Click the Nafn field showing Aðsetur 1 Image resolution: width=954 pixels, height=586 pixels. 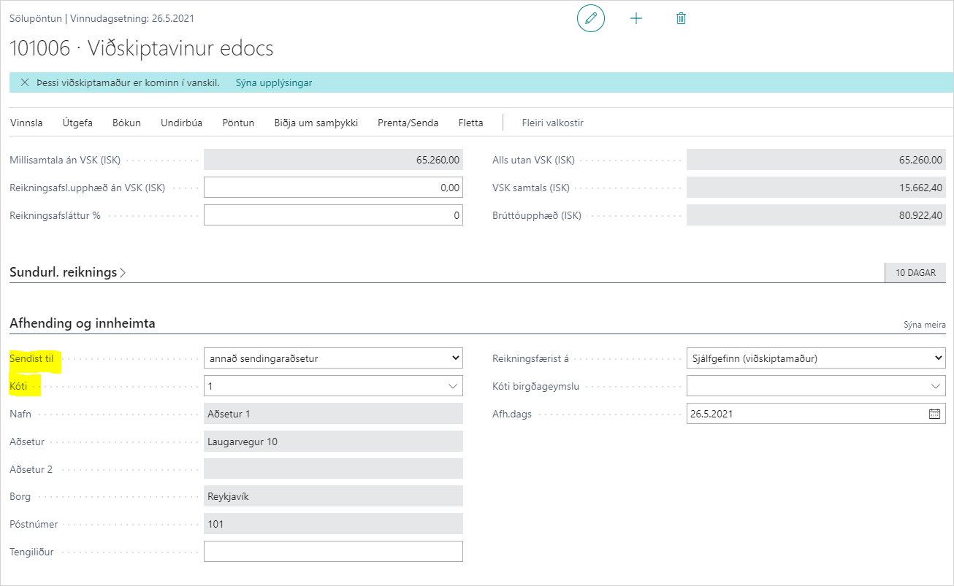click(x=333, y=414)
